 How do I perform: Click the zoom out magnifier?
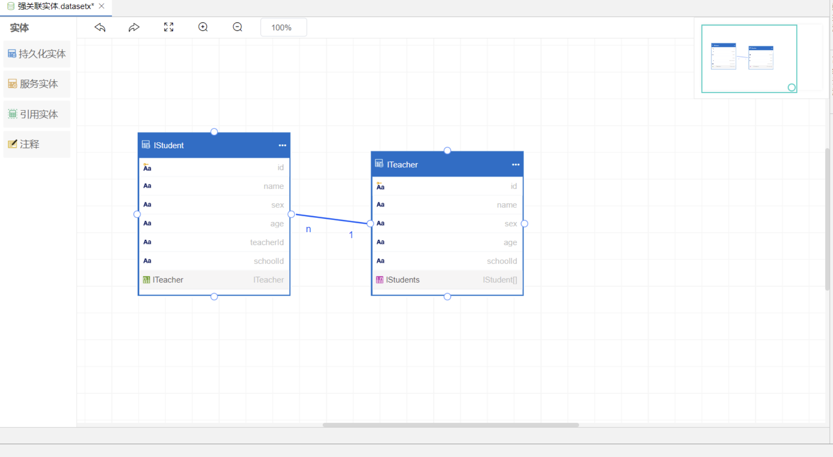tap(237, 28)
